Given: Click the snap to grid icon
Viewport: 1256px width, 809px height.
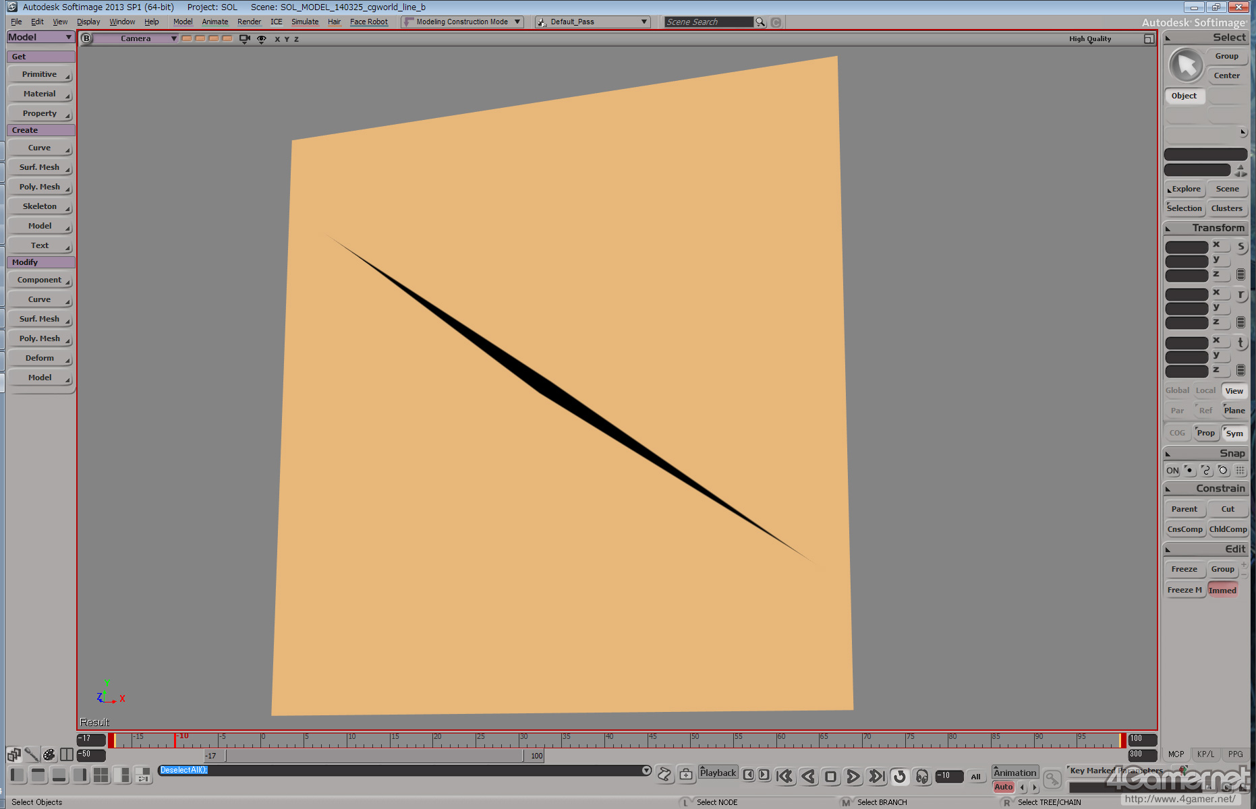Looking at the screenshot, I should [1240, 471].
